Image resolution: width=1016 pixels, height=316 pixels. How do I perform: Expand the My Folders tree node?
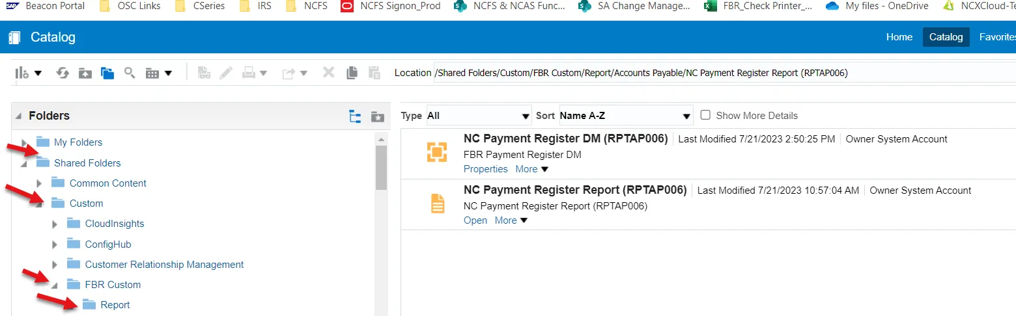[25, 142]
